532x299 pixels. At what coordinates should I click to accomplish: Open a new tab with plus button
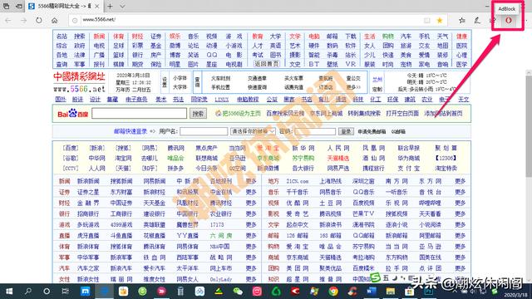click(110, 6)
